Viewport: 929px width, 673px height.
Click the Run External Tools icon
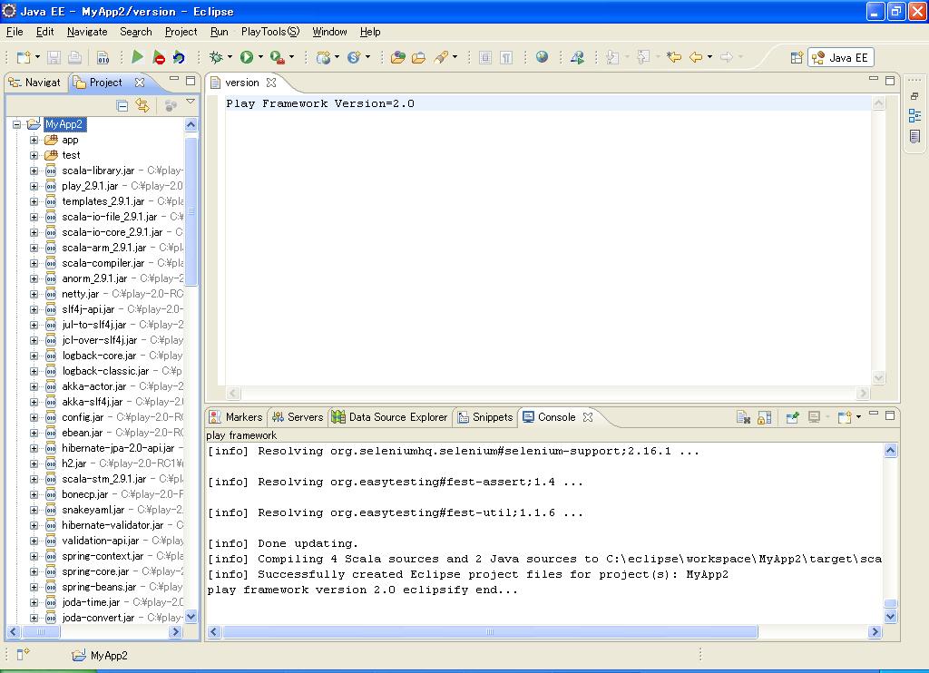277,57
